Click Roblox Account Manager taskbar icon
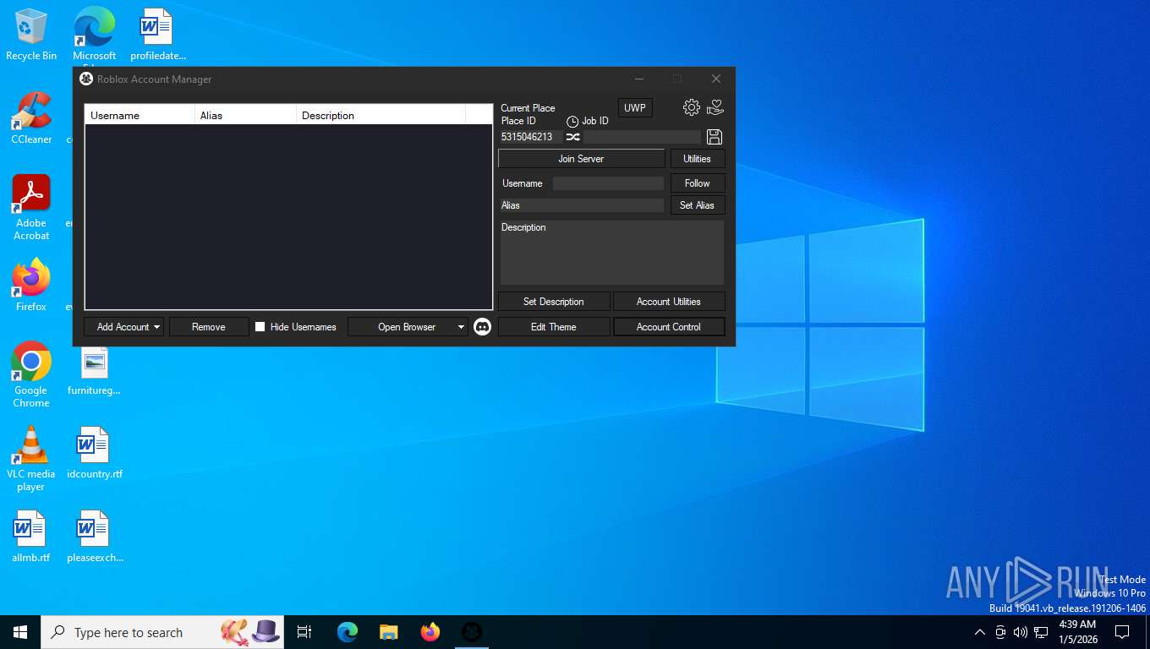Screen dimensions: 1150x649 coord(472,632)
